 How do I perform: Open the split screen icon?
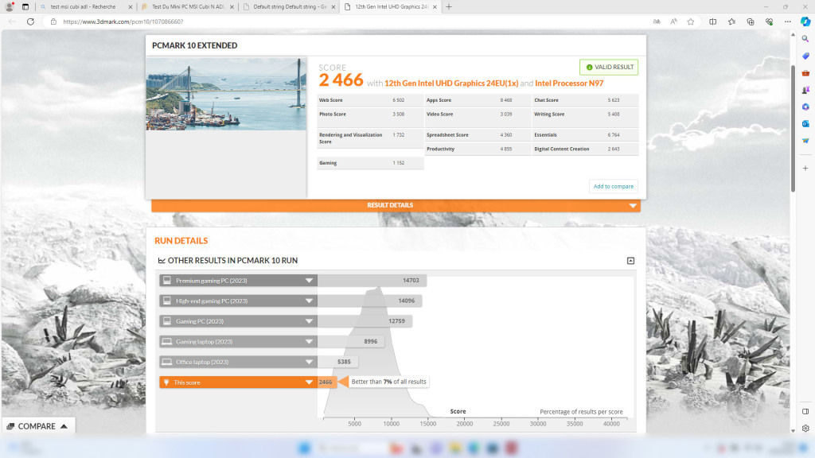712,21
